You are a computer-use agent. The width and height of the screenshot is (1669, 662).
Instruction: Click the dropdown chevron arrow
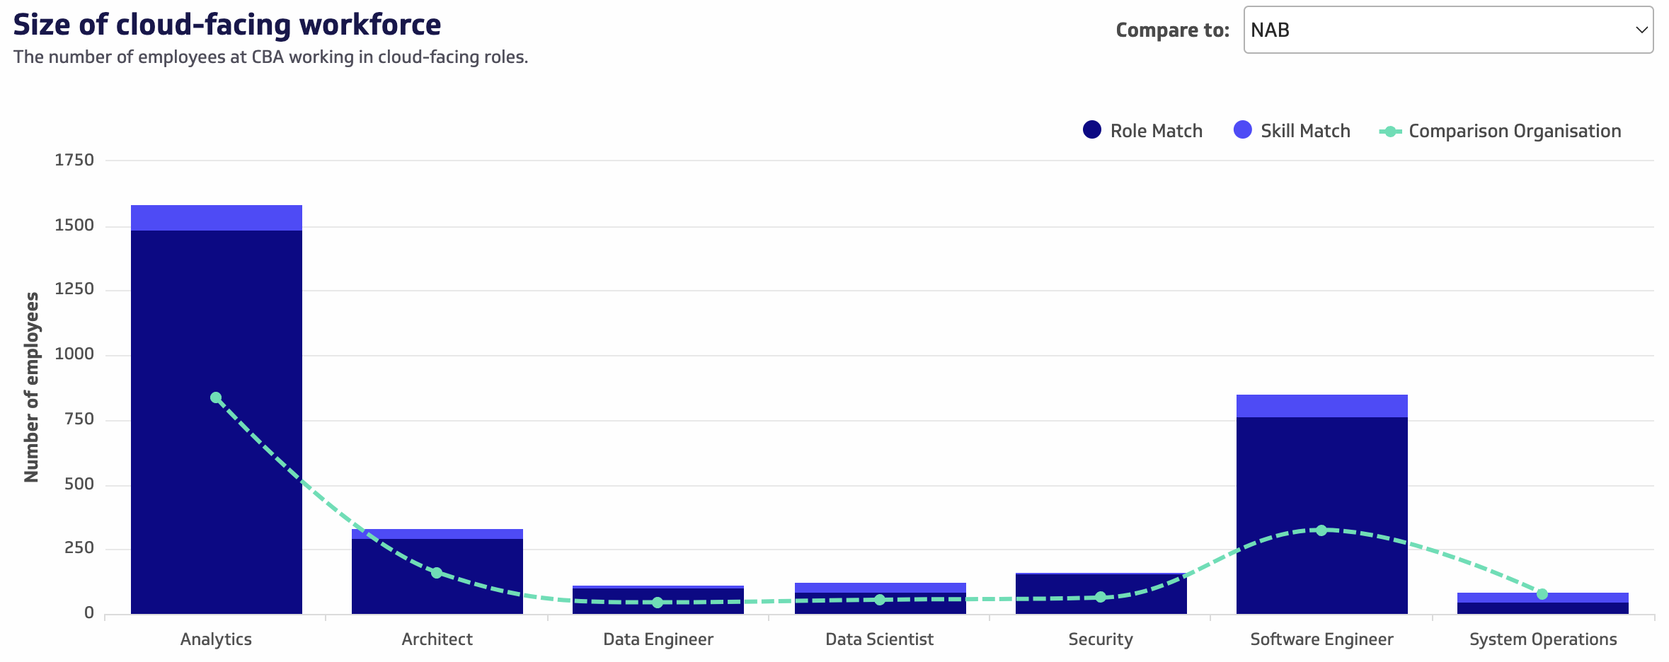(1641, 30)
